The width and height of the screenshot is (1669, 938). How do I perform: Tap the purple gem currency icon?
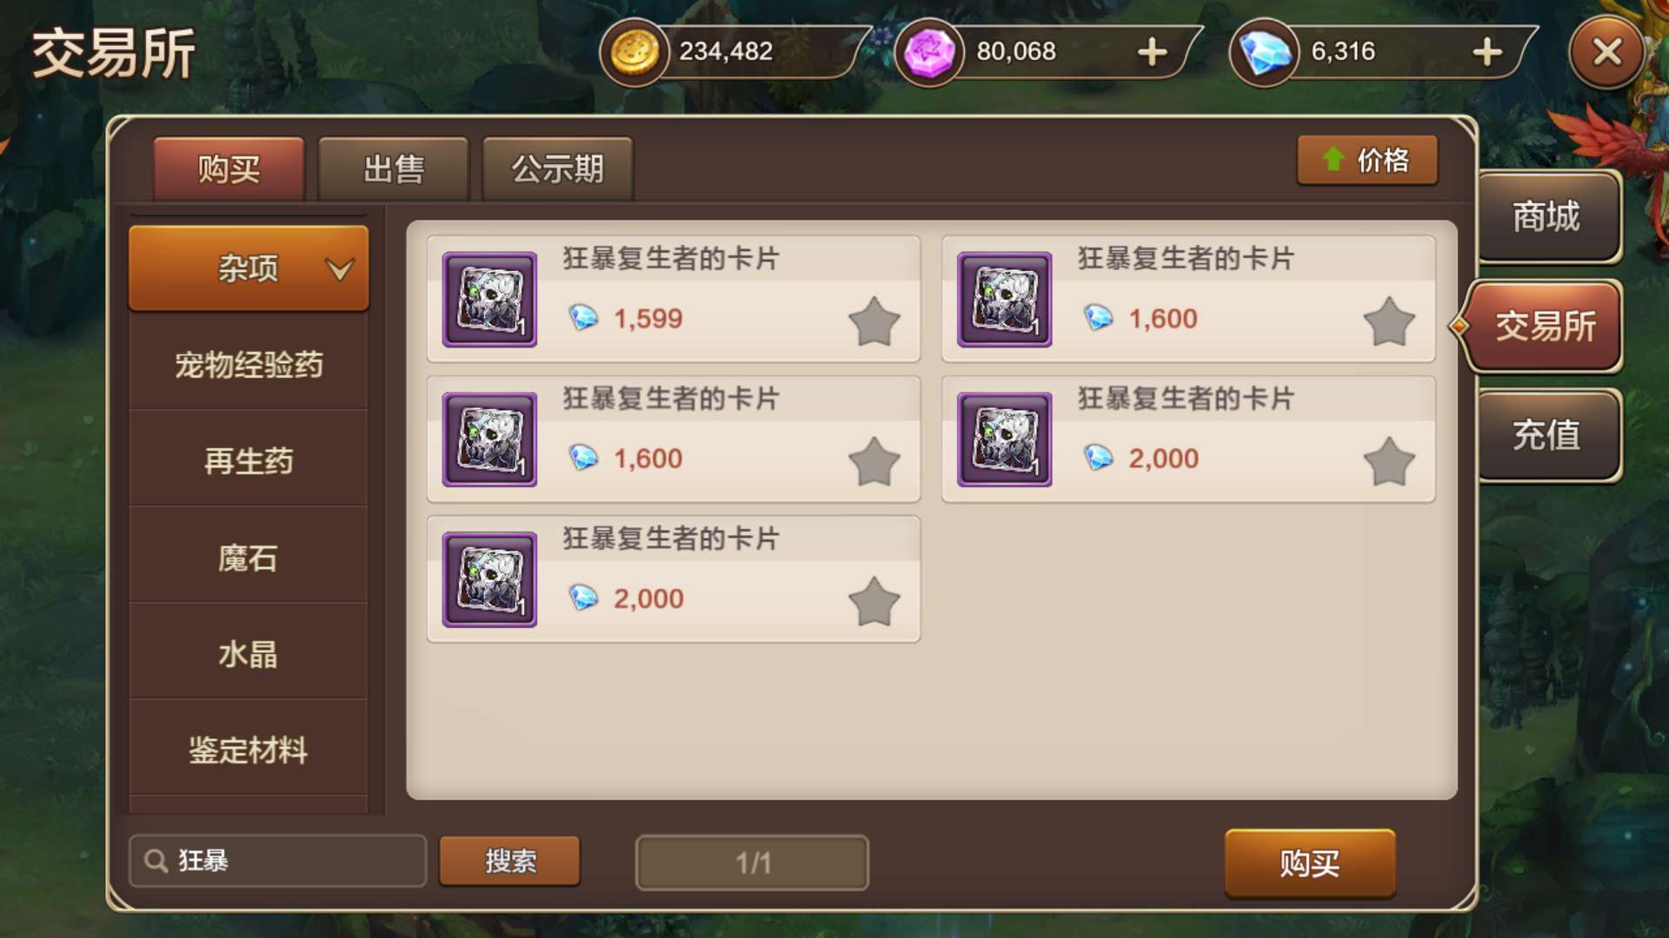929,52
